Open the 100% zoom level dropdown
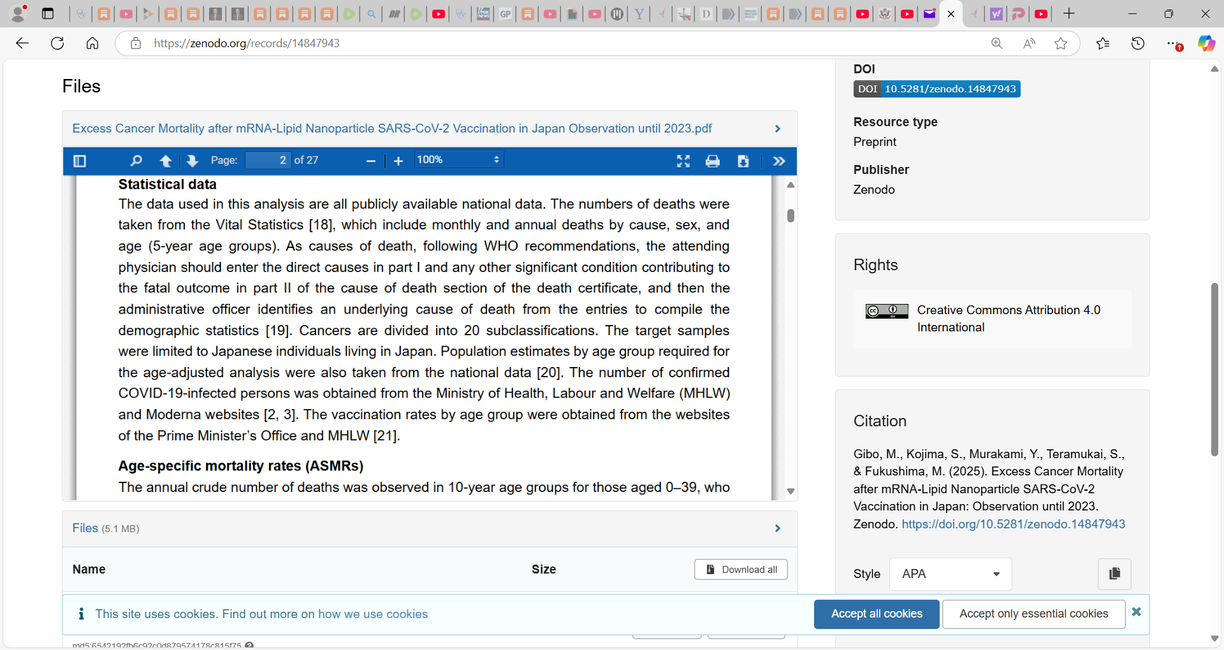 pyautogui.click(x=459, y=160)
